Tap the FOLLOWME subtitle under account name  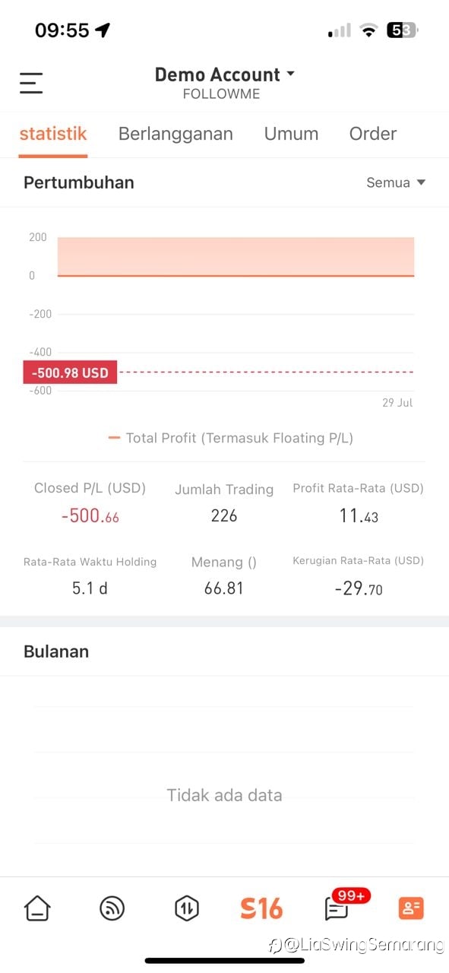click(x=222, y=94)
